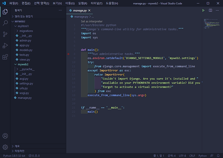The image size is (223, 158).
Task: Open the Manage gear icon
Action: point(5,147)
